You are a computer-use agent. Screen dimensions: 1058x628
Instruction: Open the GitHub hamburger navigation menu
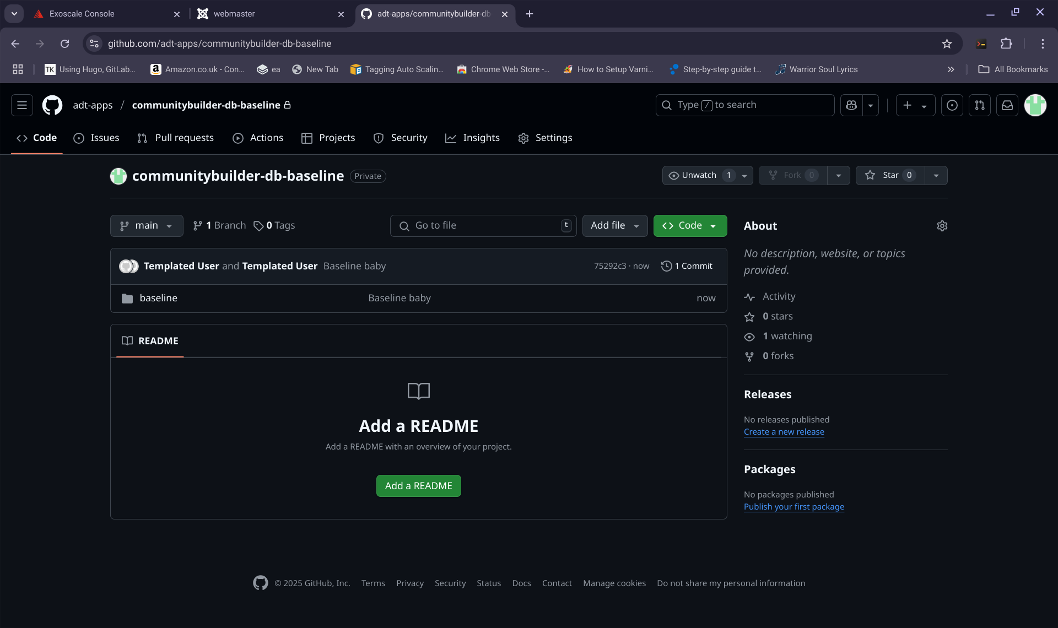coord(22,105)
